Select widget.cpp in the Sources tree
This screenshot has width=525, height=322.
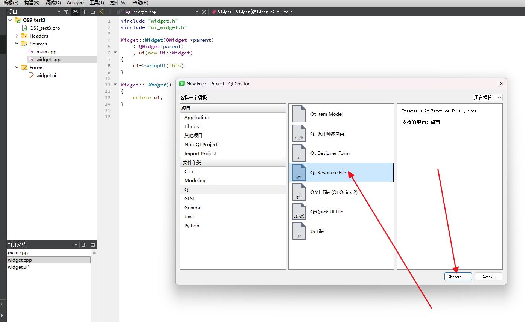[48, 60]
